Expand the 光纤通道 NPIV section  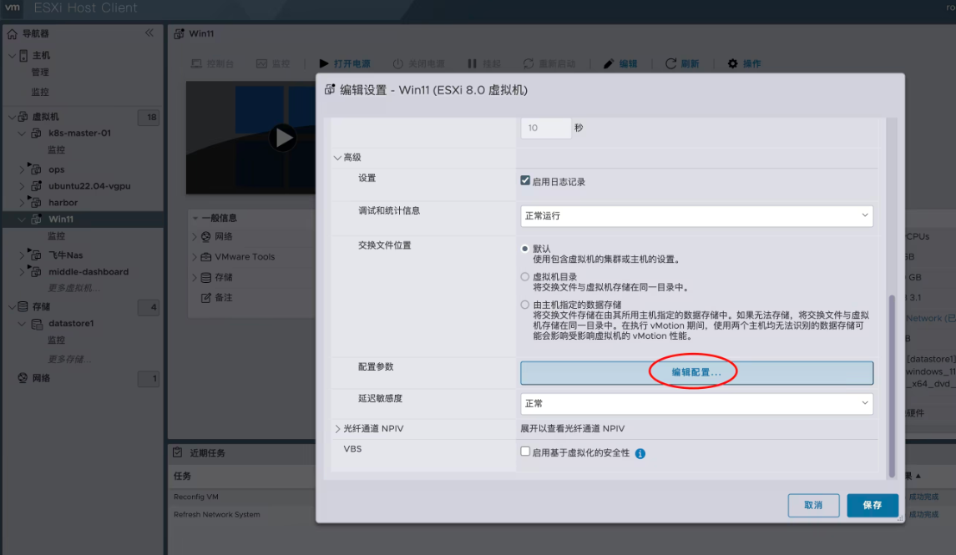337,429
